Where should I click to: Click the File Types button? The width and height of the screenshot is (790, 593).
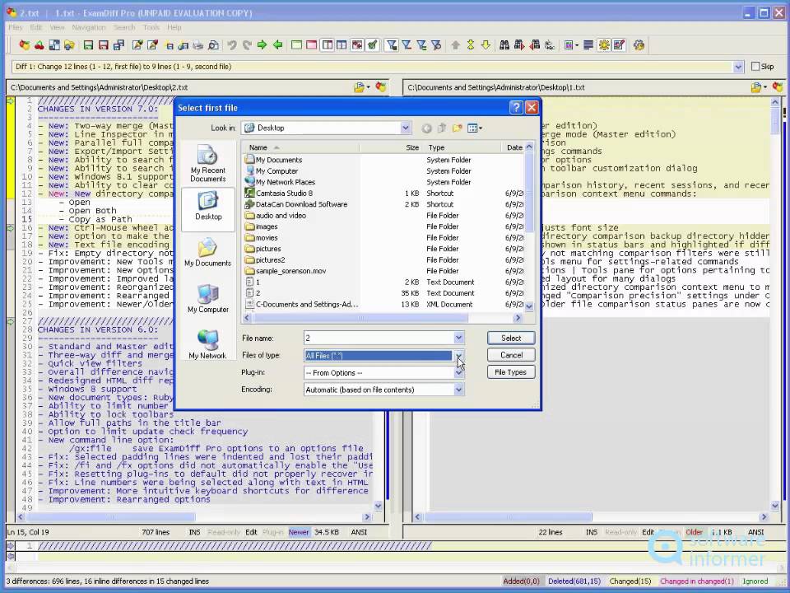pyautogui.click(x=510, y=372)
